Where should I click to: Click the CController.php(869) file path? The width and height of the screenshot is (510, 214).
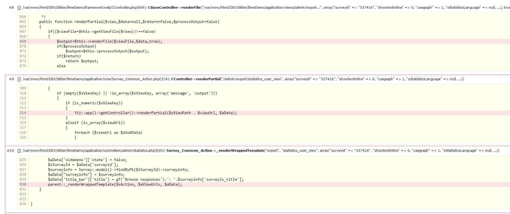[85, 8]
